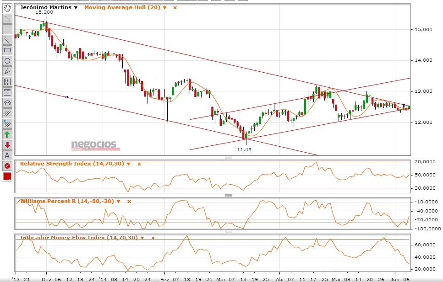
Task: Click the 70,0000 RSI axis label
Action: tap(425, 162)
